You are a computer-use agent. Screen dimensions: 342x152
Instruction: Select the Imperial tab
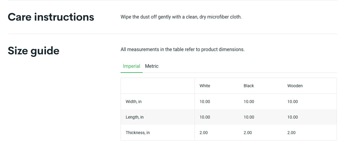[131, 66]
